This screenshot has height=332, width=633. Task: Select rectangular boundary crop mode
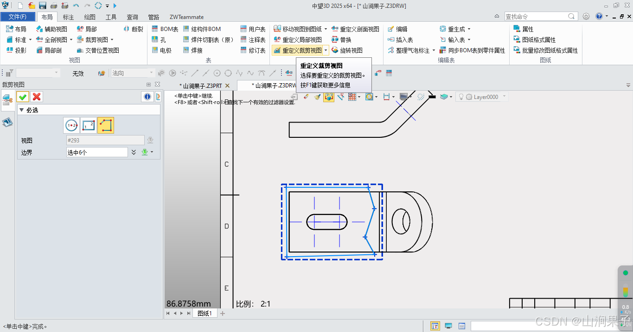tap(89, 125)
